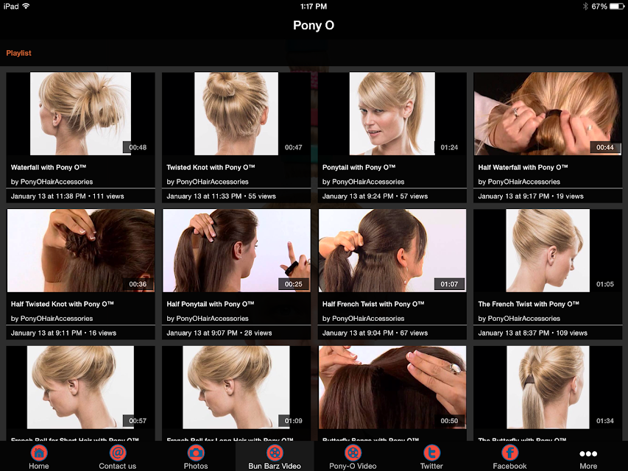Tap the Home house icon
Screen dimensions: 628x471
[x=39, y=453]
